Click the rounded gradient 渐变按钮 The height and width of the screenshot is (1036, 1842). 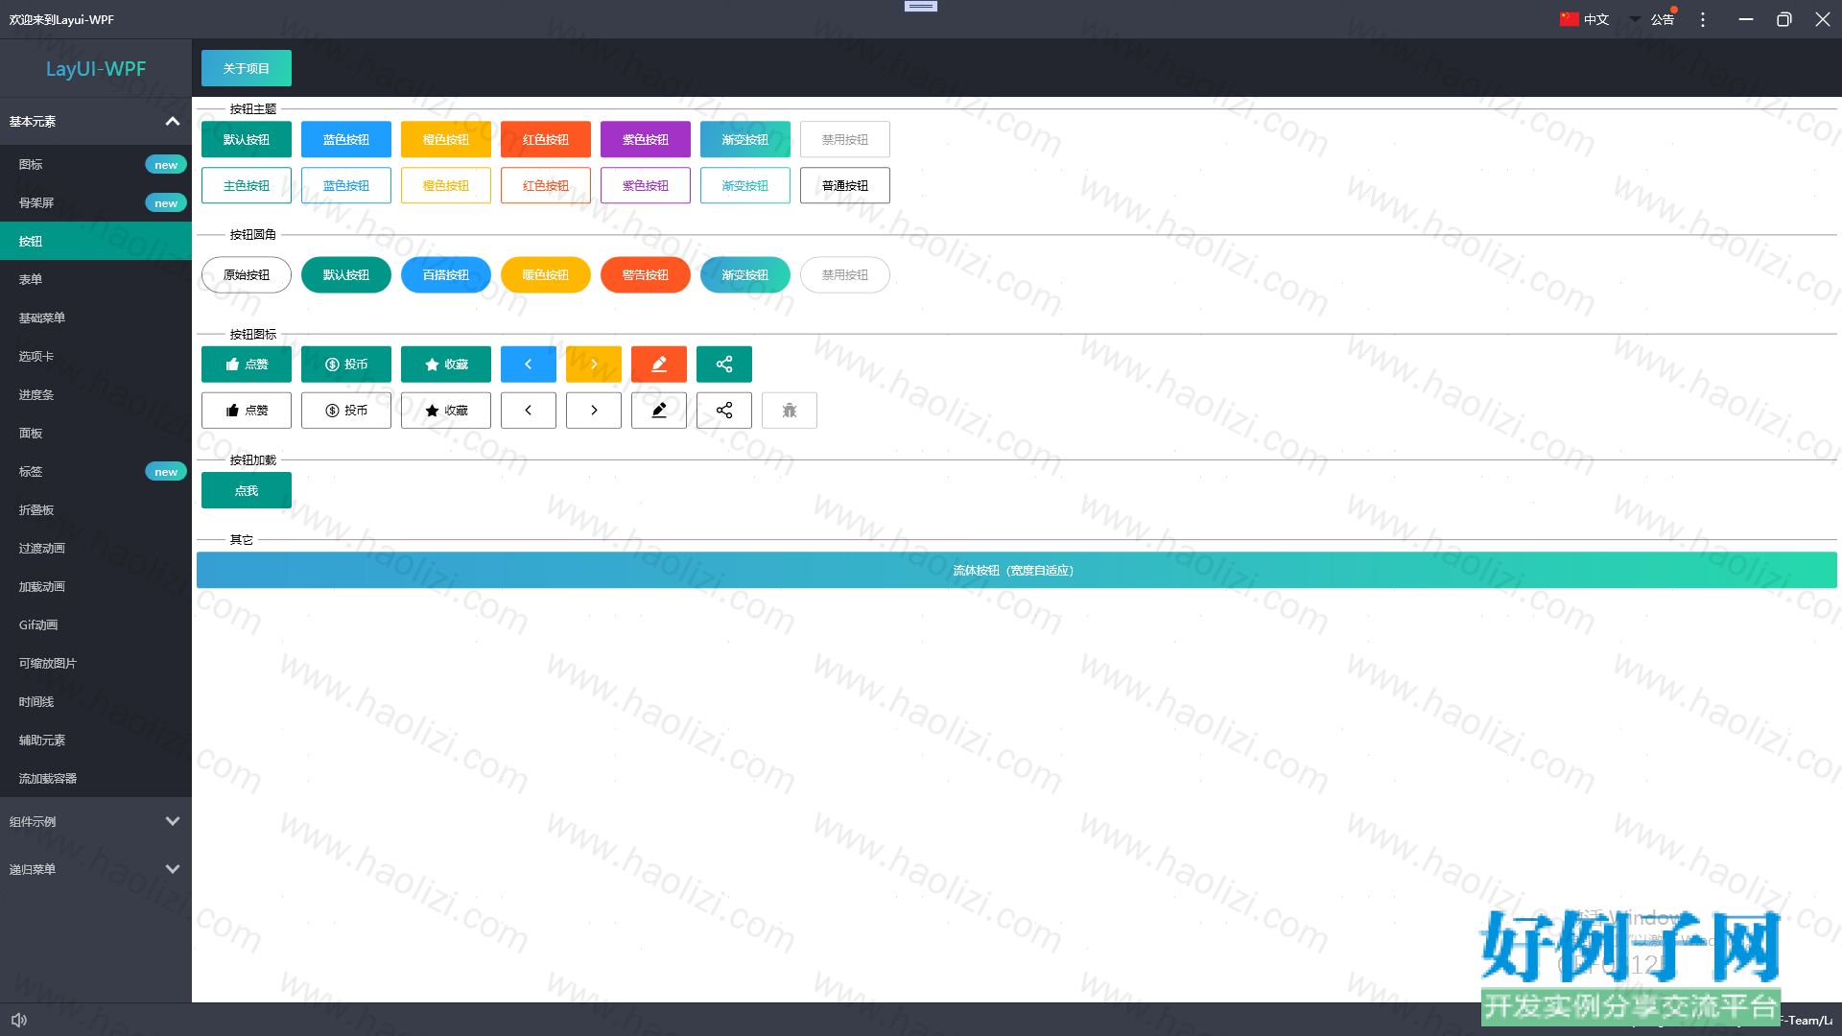(745, 275)
